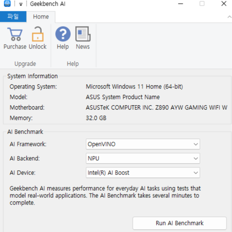Open the News newspaper icon
The height and width of the screenshot is (232, 232).
pyautogui.click(x=83, y=34)
